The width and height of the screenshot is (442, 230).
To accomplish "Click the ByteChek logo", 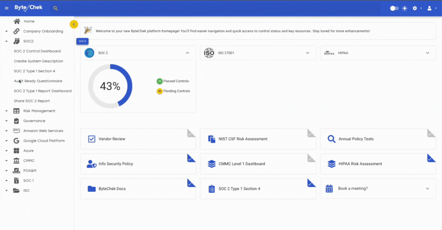I will [29, 8].
